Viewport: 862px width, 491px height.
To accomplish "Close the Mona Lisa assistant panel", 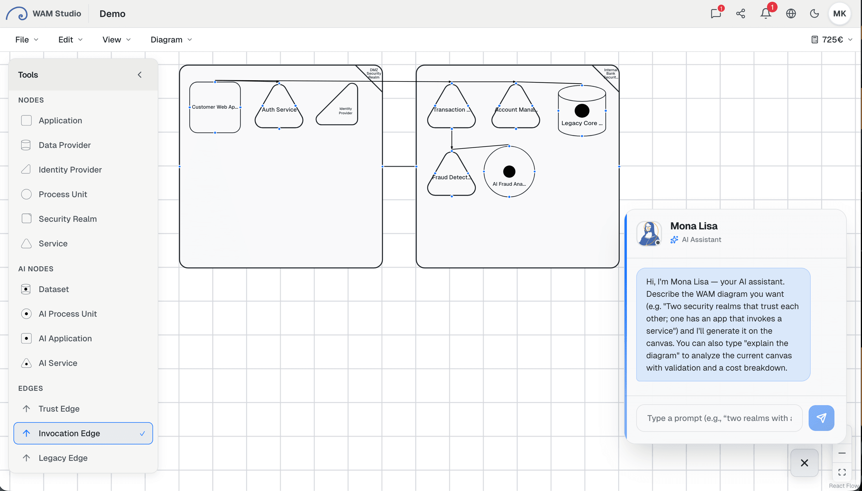I will tap(804, 463).
